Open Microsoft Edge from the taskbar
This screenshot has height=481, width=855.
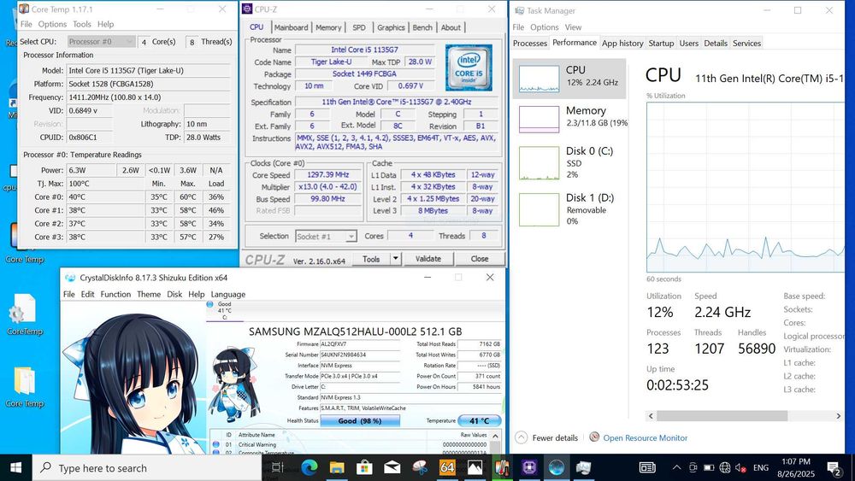[310, 467]
